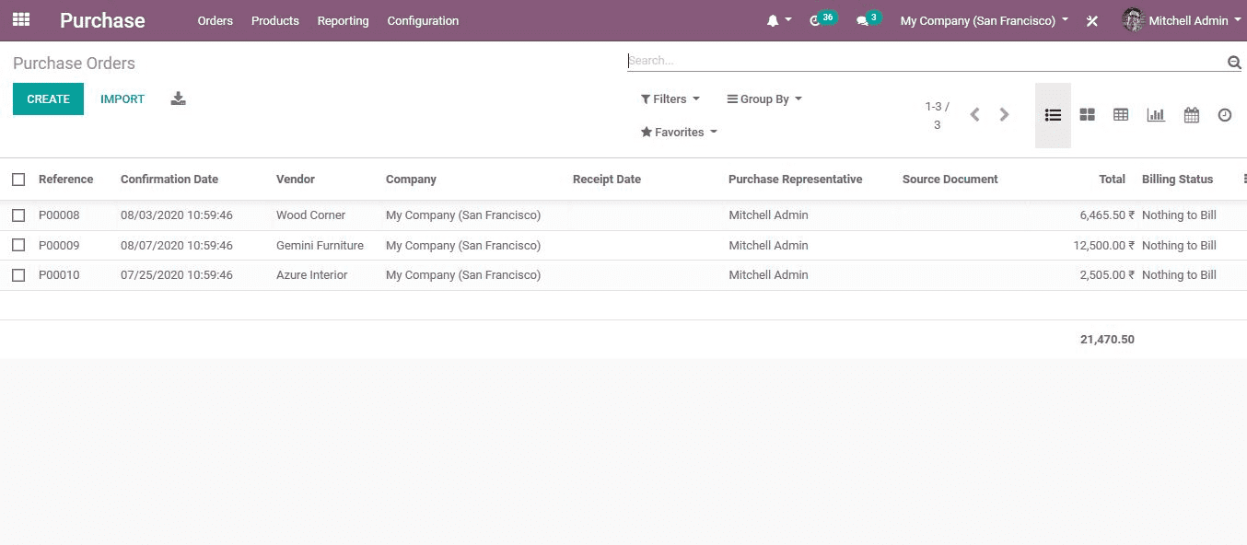1247x545 pixels.
Task: Sort by Purchase Representative column header
Action: pyautogui.click(x=795, y=179)
